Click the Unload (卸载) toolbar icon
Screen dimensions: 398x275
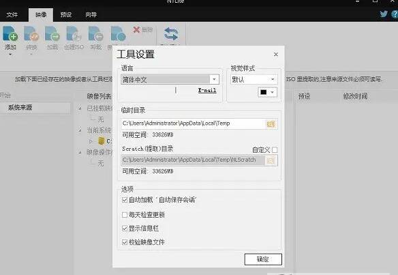pos(95,33)
